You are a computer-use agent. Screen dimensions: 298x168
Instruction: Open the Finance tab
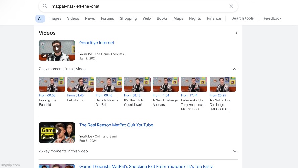(214, 18)
